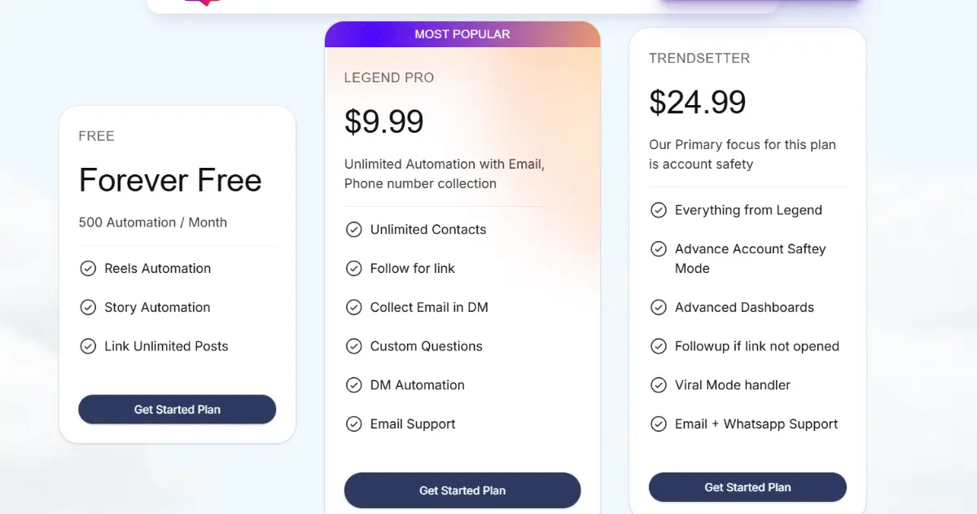Click the $24.99 Trendsetter price
Image resolution: width=977 pixels, height=514 pixels.
pyautogui.click(x=698, y=102)
